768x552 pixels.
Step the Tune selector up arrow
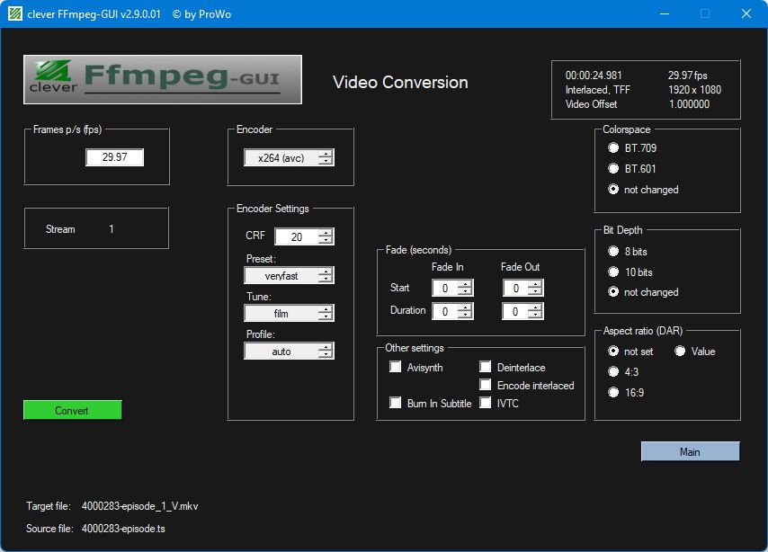pos(326,309)
